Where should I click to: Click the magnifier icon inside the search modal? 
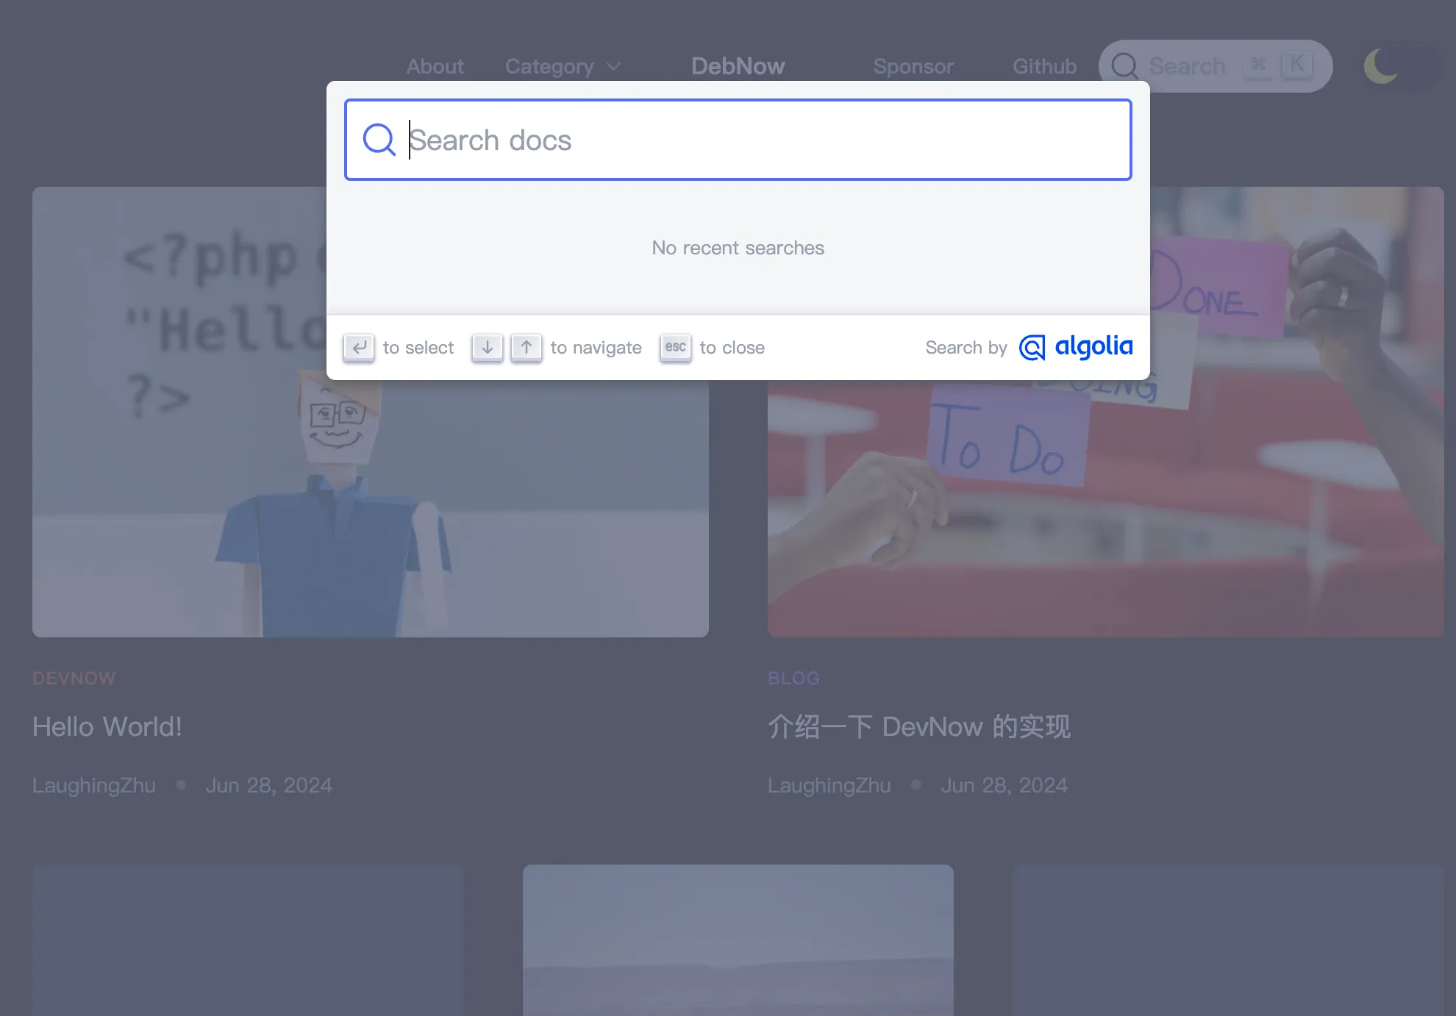pyautogui.click(x=379, y=140)
